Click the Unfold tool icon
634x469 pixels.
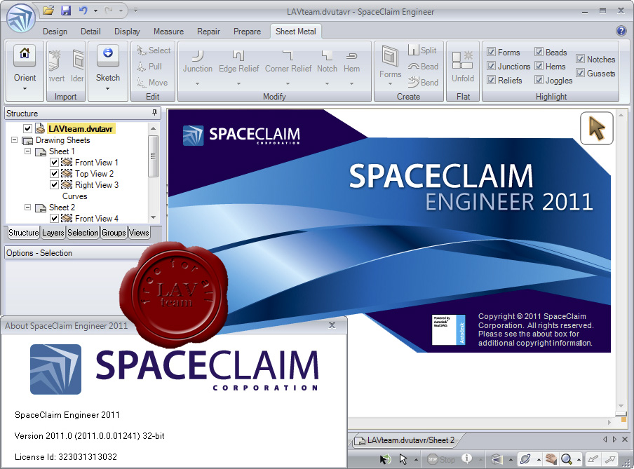[463, 60]
